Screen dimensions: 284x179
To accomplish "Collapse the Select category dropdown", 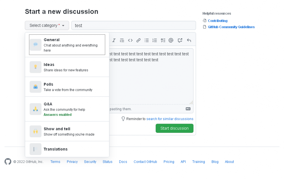I will (x=47, y=26).
